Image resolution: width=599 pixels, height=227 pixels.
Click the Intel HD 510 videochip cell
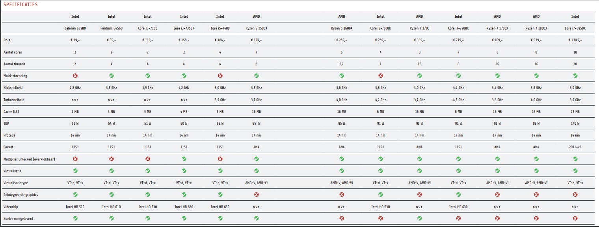[x=75, y=207]
